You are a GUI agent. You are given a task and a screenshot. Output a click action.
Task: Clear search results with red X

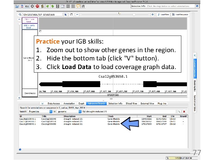(x=184, y=112)
